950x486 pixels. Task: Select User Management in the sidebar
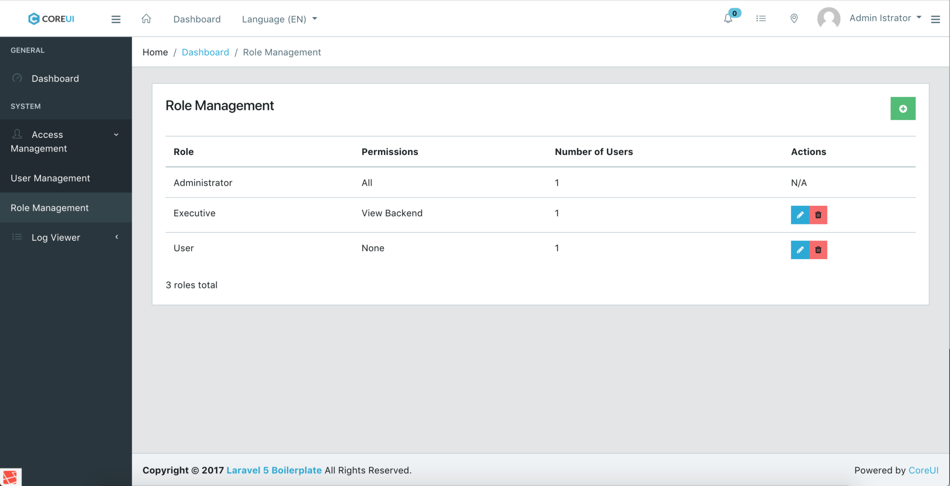coord(50,178)
